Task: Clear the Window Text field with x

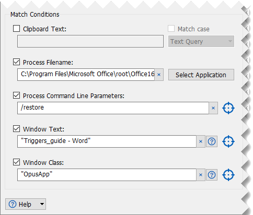Action: pos(201,141)
